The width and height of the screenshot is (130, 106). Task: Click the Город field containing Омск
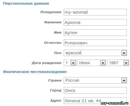(95, 91)
